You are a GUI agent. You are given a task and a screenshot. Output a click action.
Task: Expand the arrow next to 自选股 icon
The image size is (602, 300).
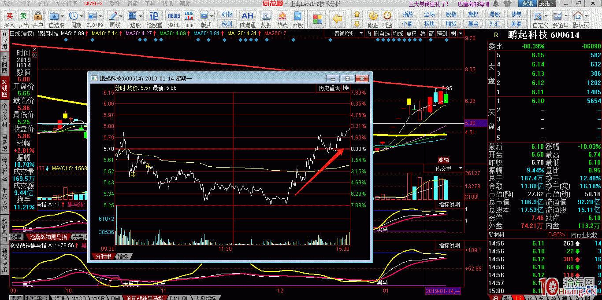tap(63, 16)
